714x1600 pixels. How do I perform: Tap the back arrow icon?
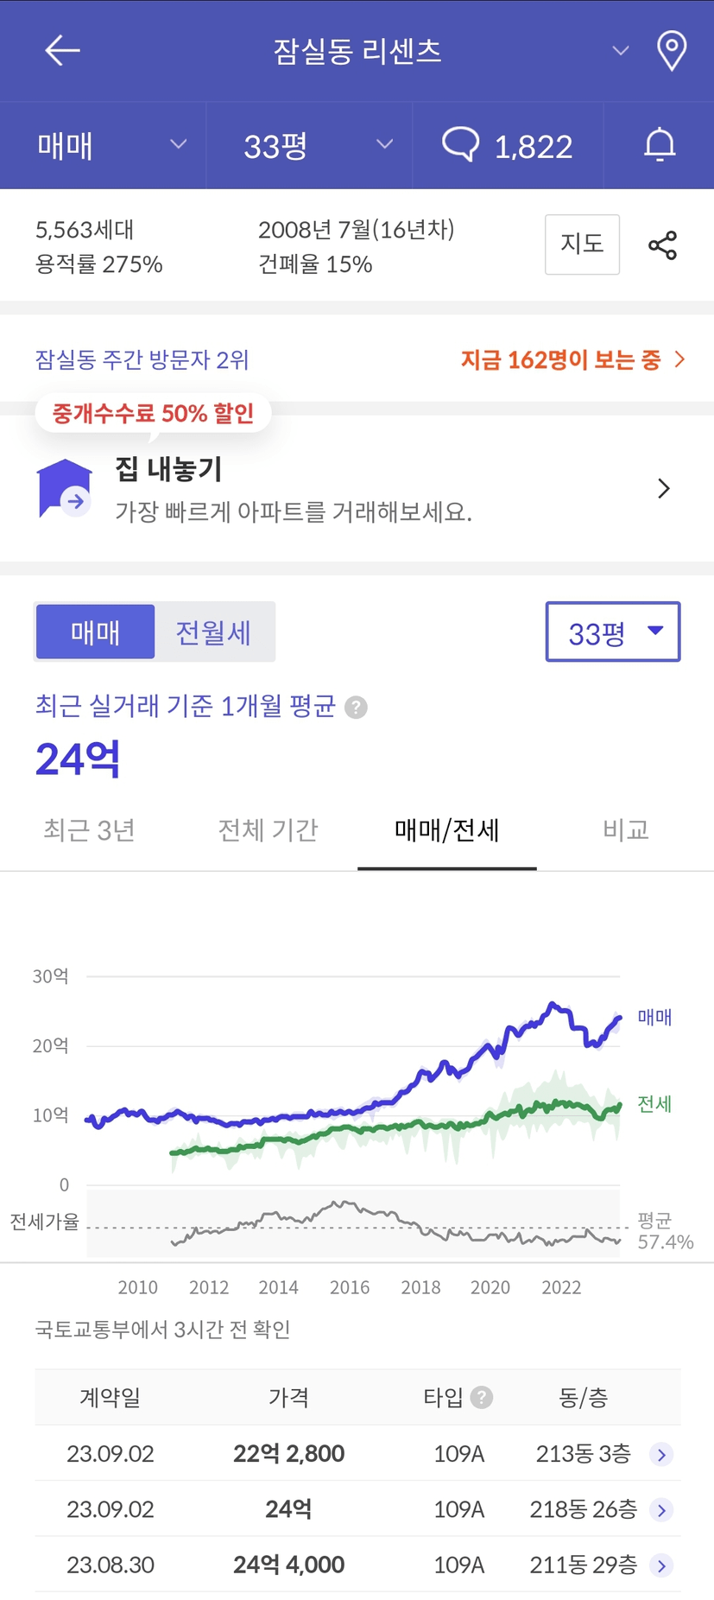tap(62, 51)
